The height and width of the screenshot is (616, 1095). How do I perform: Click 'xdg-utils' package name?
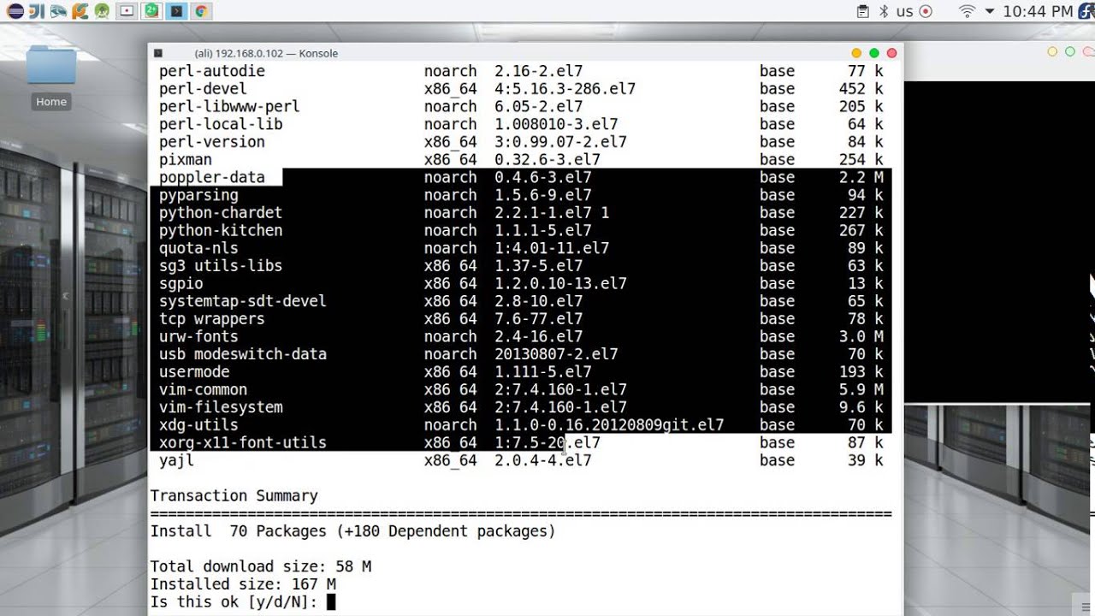coord(198,425)
